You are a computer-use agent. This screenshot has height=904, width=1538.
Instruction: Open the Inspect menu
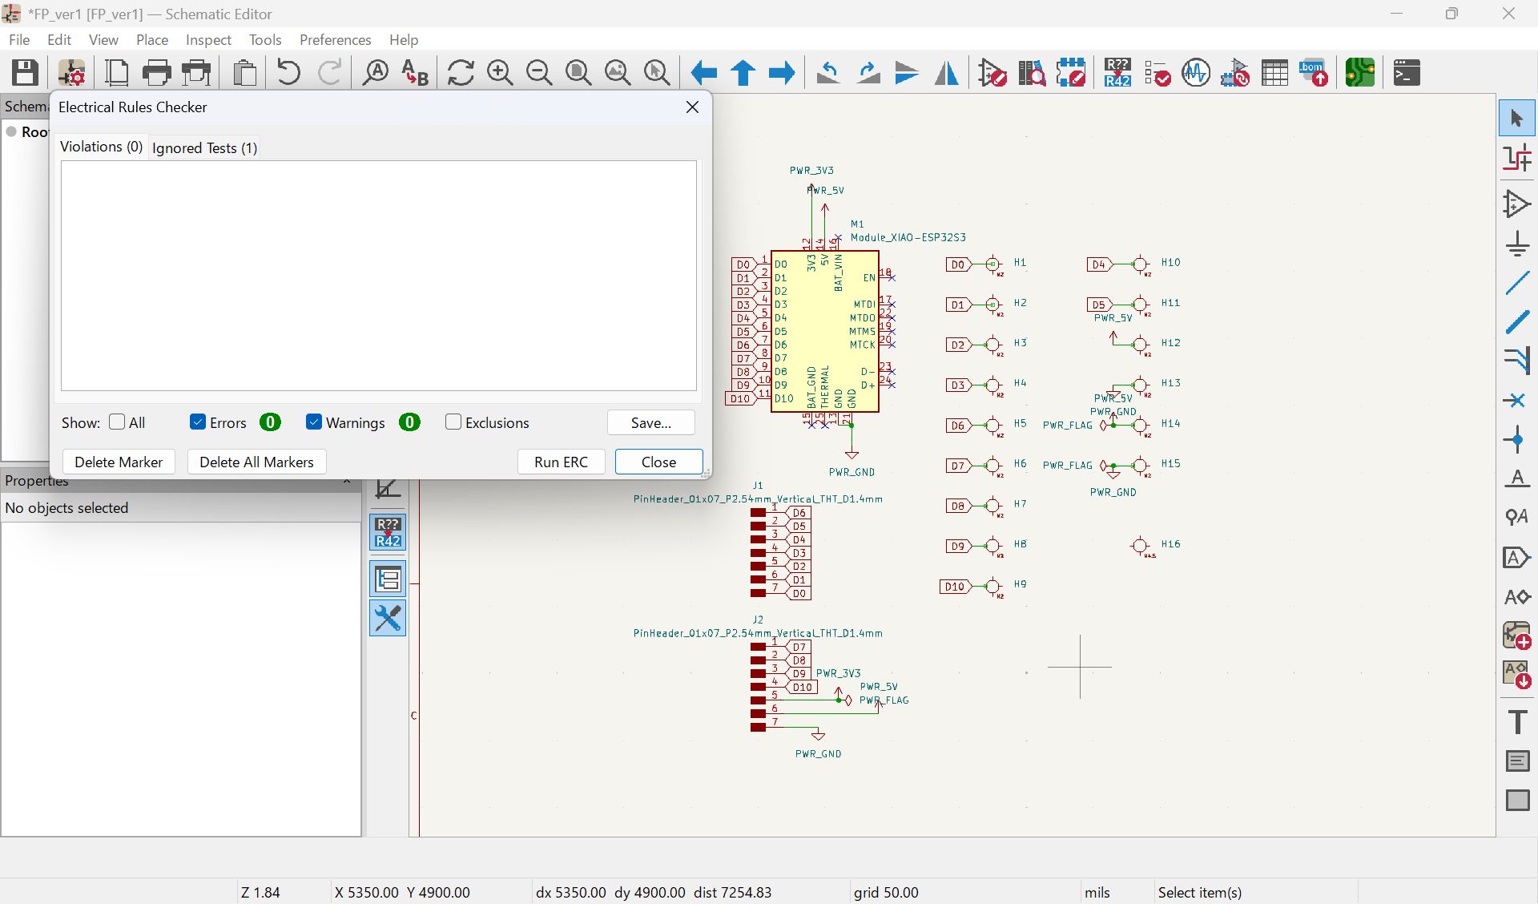[208, 40]
